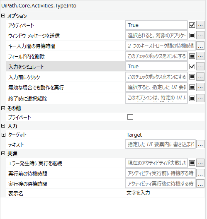Toggle 終了時に選択解除 checkbox
This screenshot has height=219, width=207.
point(192,99)
